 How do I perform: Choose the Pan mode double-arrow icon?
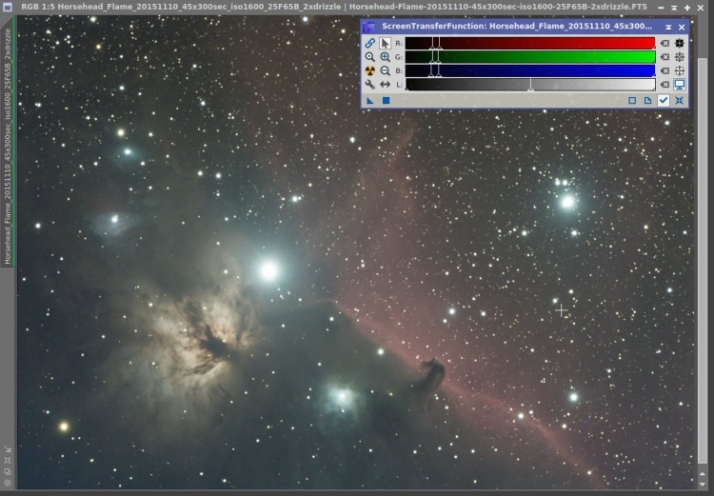[385, 85]
